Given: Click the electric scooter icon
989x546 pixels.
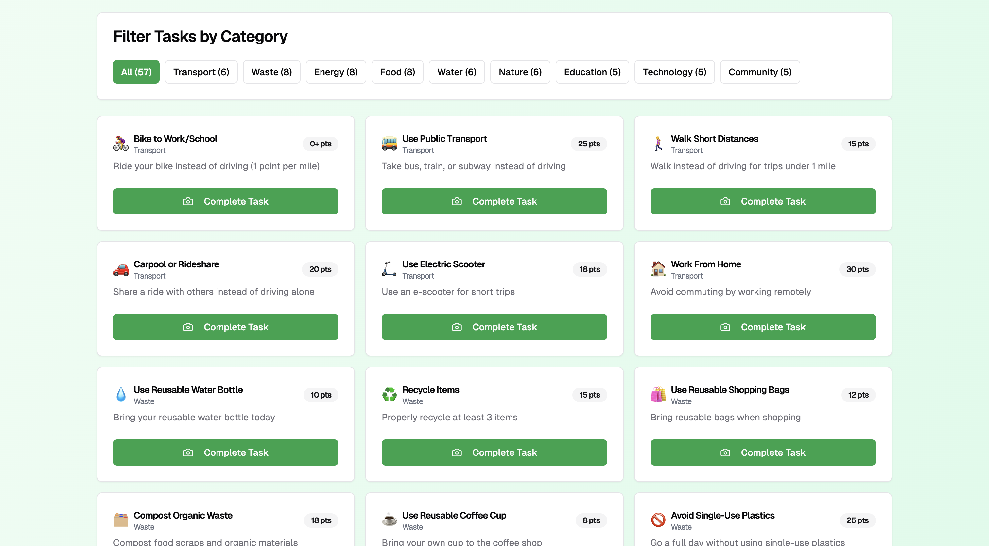Looking at the screenshot, I should tap(389, 269).
